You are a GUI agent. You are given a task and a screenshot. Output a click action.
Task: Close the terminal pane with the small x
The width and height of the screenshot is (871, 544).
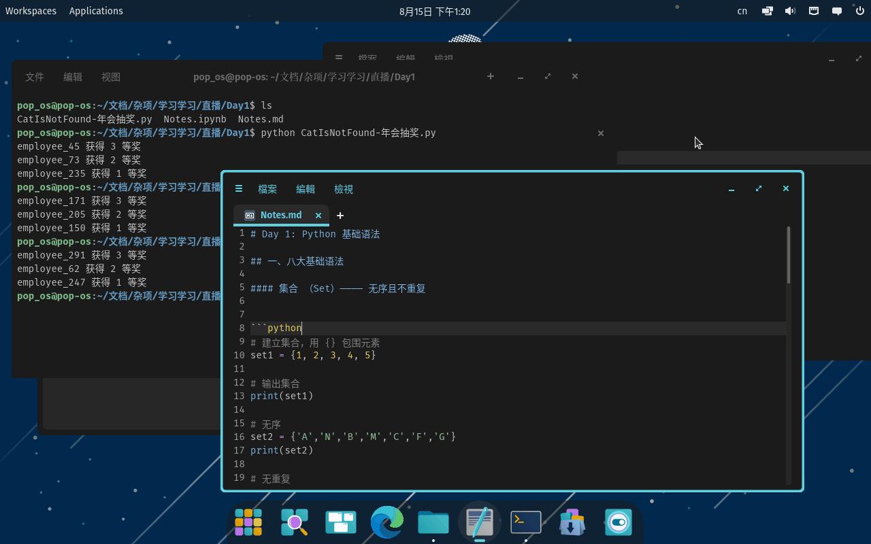click(600, 133)
